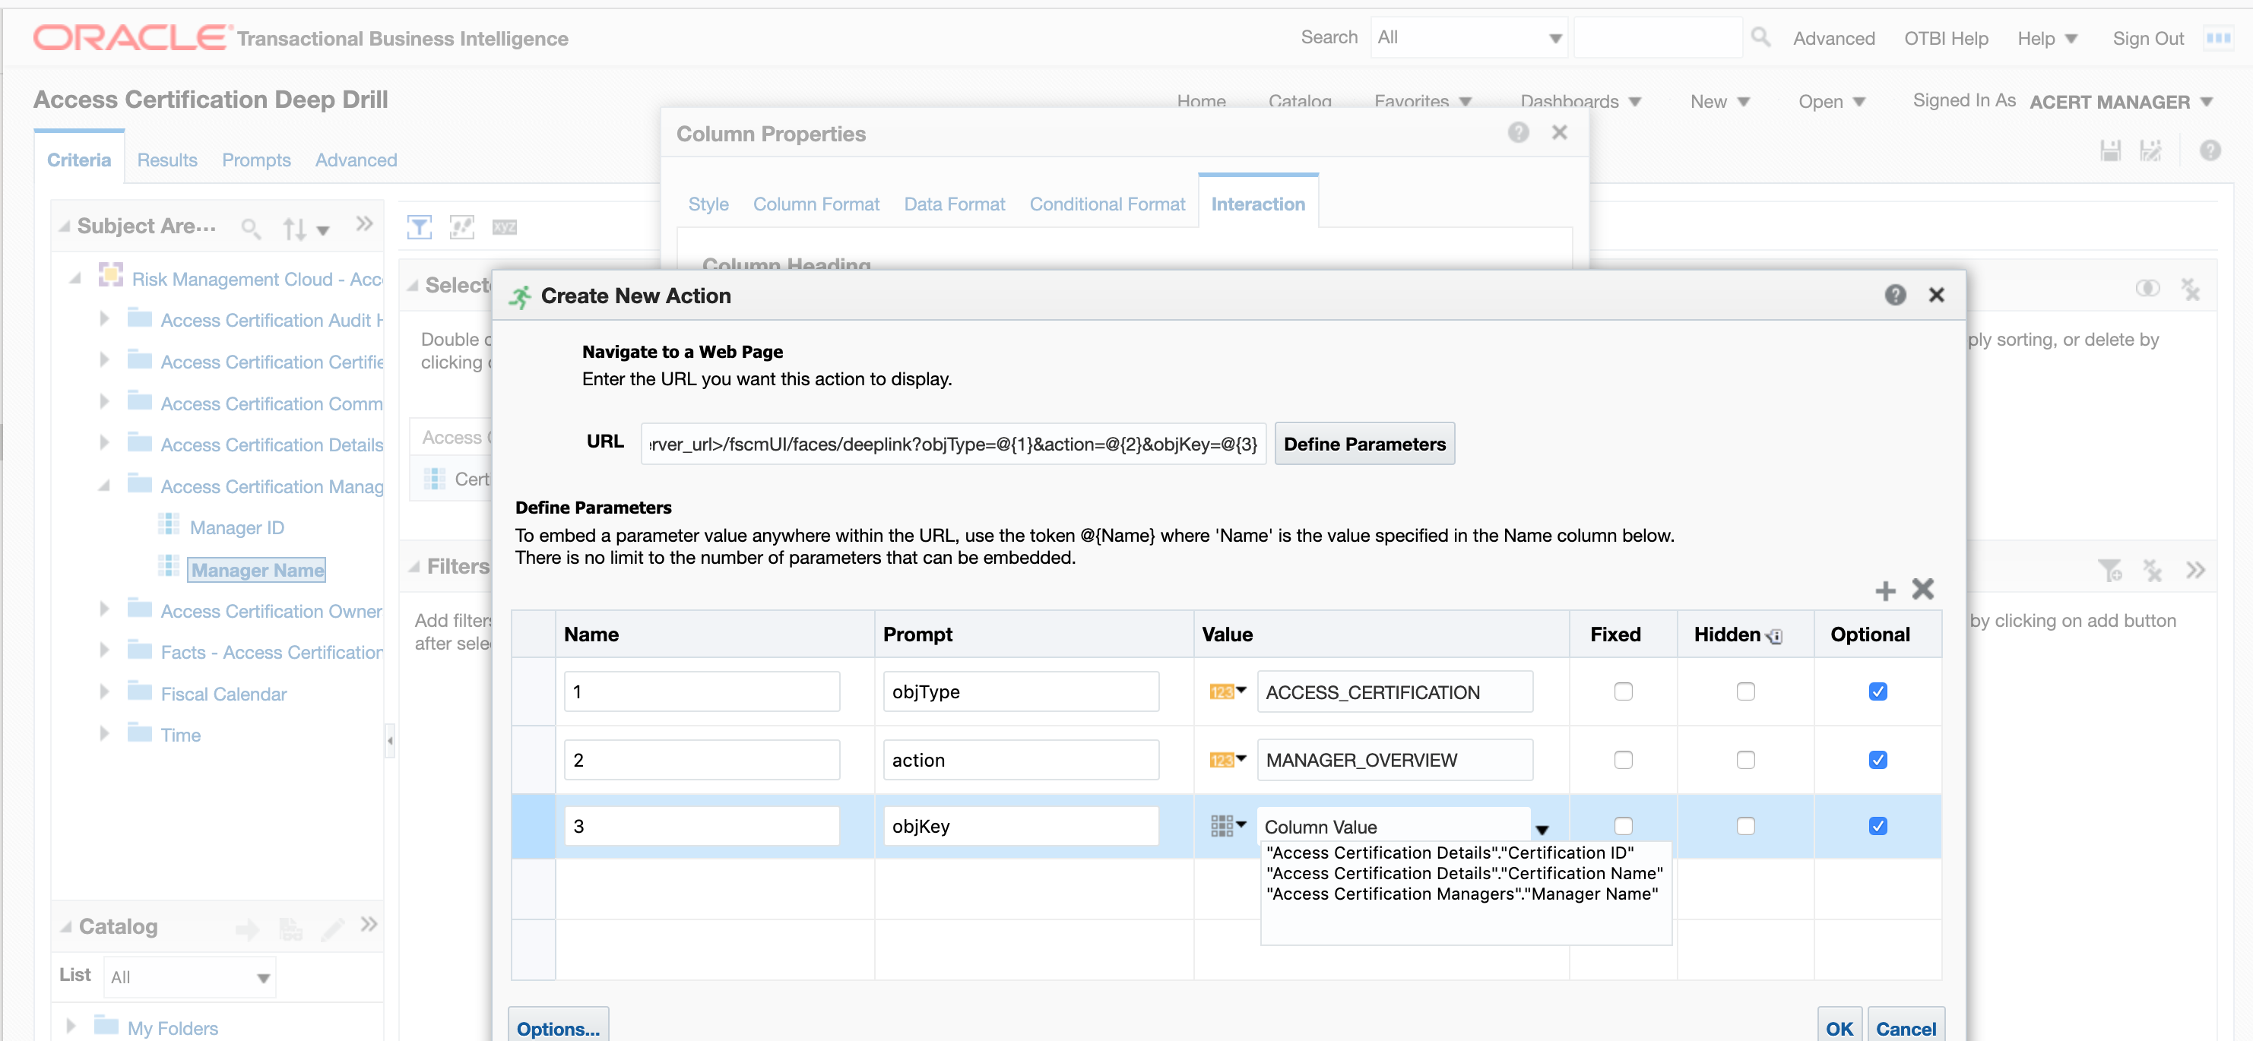Click the add parameter plus icon
Image resolution: width=2253 pixels, height=1041 pixels.
(1885, 591)
